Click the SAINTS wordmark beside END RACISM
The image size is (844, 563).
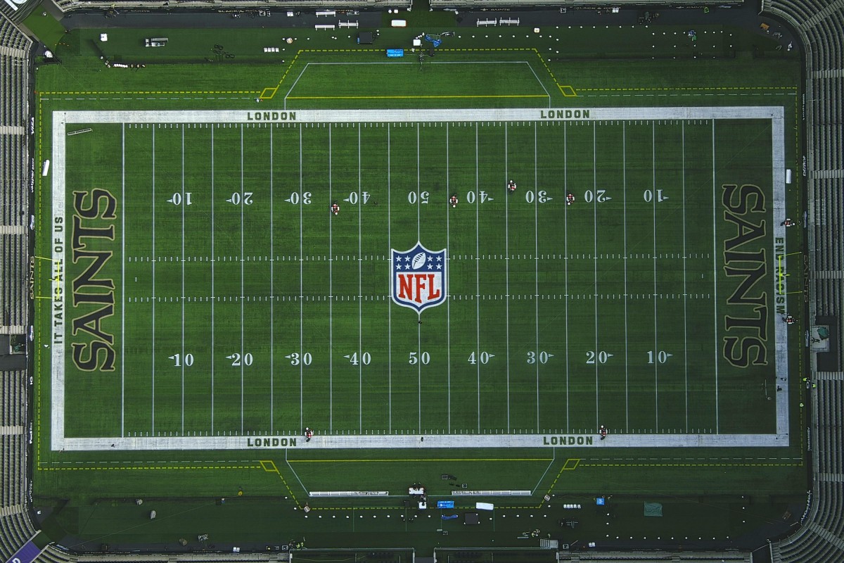coord(744,275)
